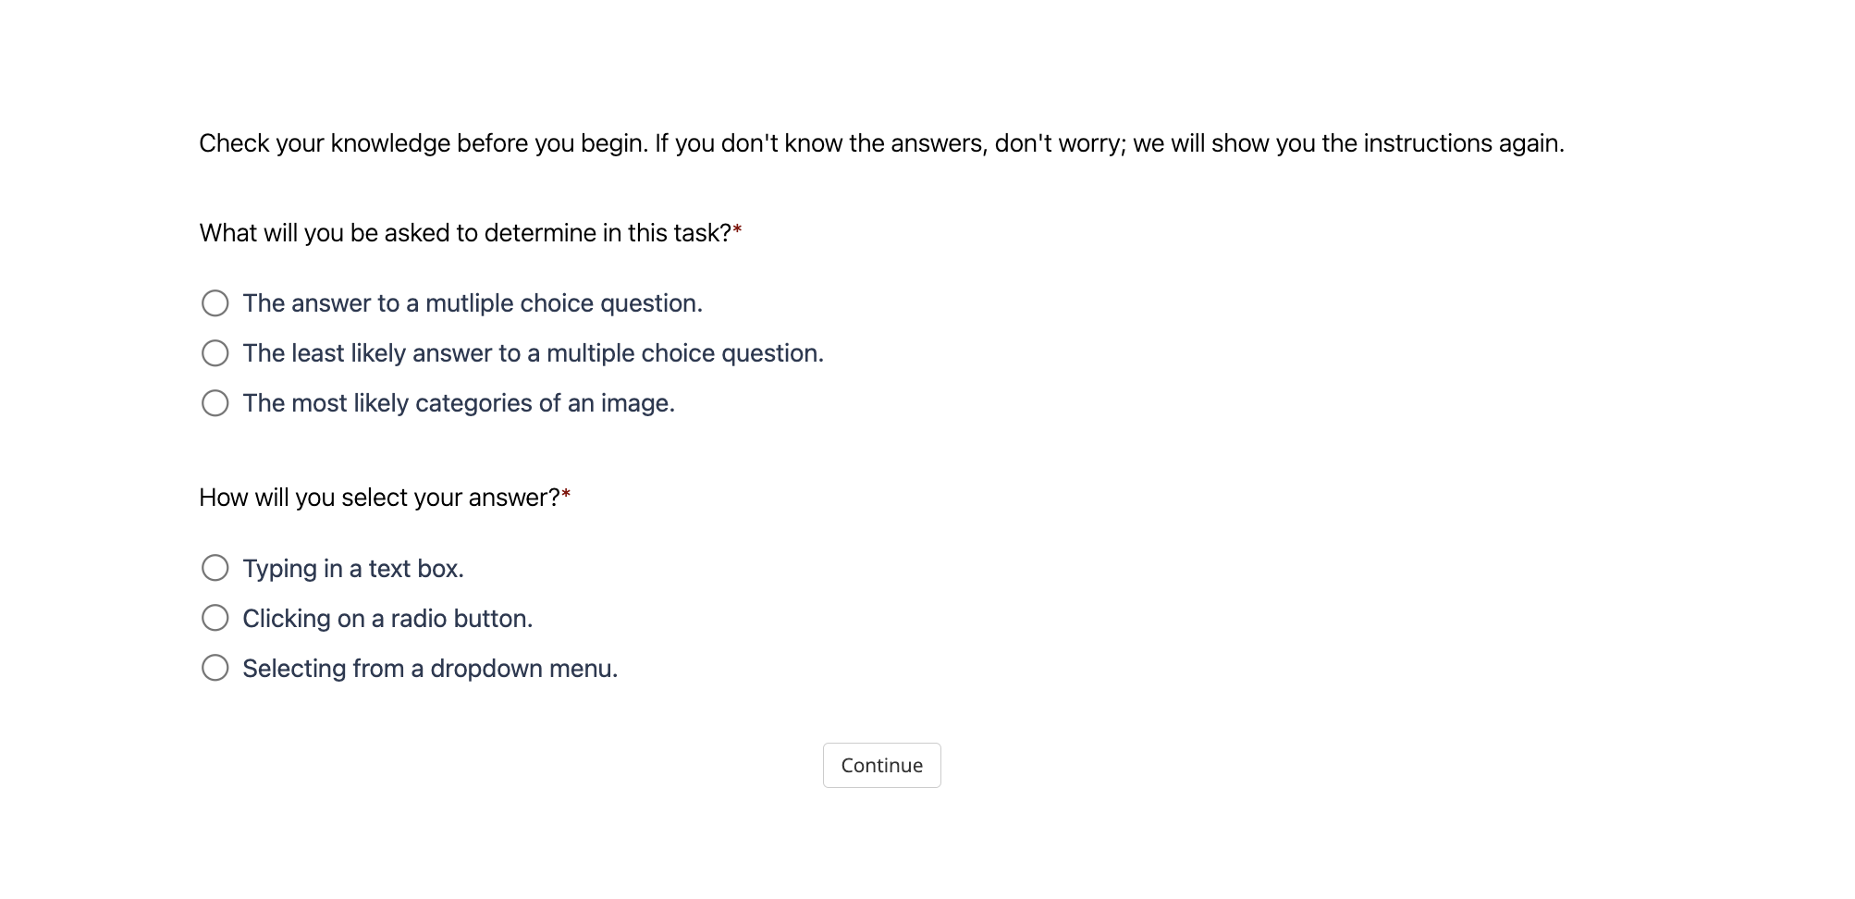Choose the "least likely answer" radio circle
This screenshot has height=899, width=1855.
point(215,353)
